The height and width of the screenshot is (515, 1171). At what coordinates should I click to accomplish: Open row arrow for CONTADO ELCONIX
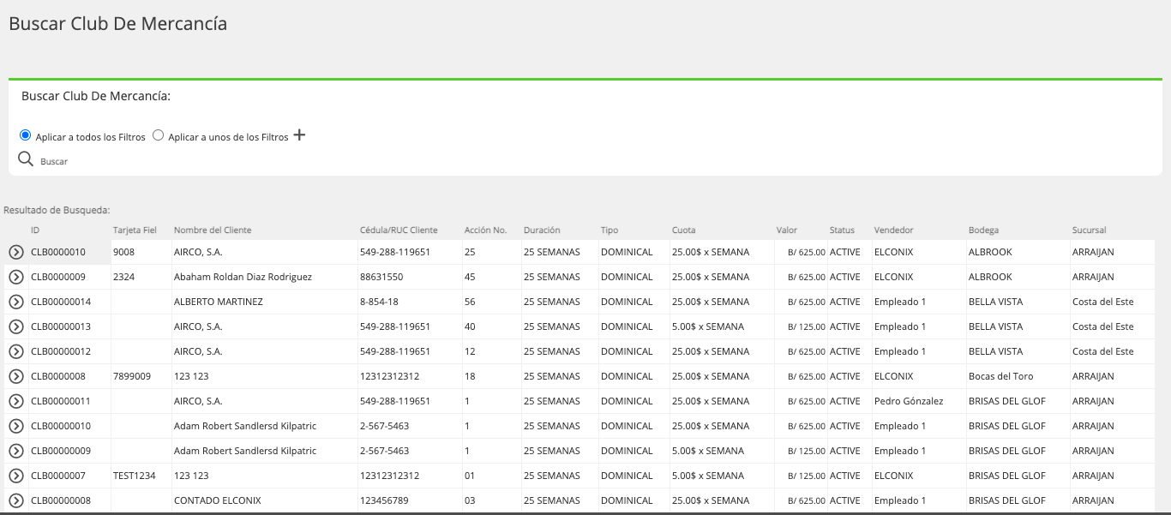15,500
